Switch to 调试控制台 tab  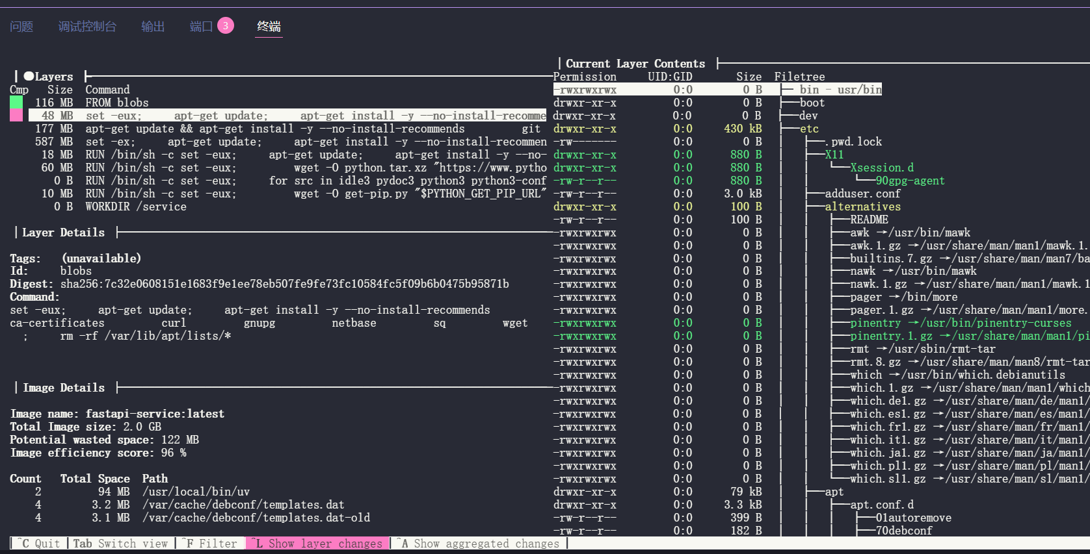click(87, 27)
